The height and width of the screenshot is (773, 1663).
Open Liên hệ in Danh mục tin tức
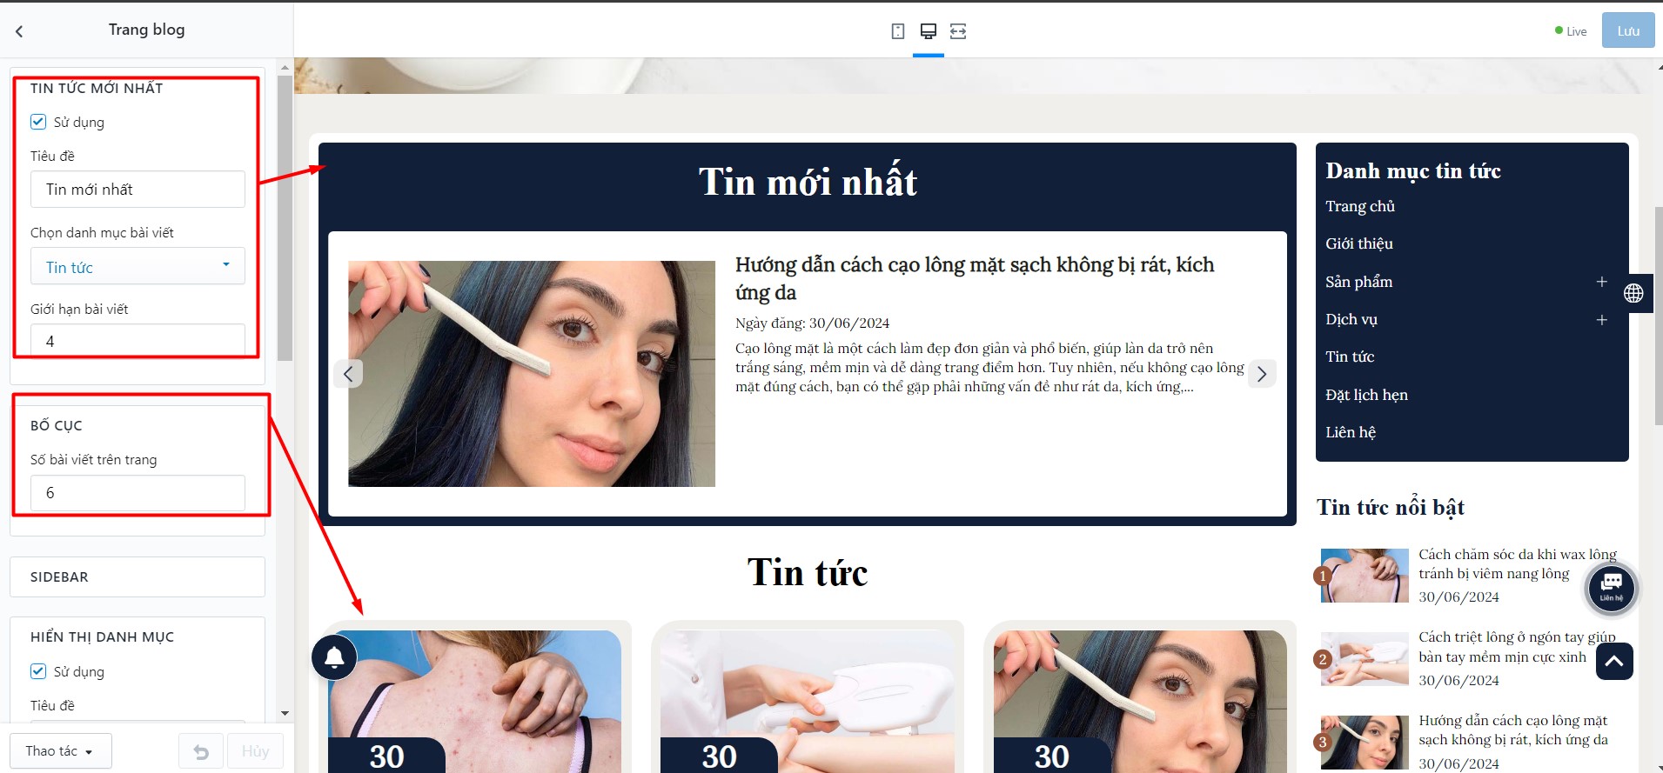(x=1351, y=432)
